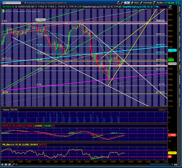Click the zoom in magnifier icon
The width and height of the screenshot is (182, 168).
[6, 165]
